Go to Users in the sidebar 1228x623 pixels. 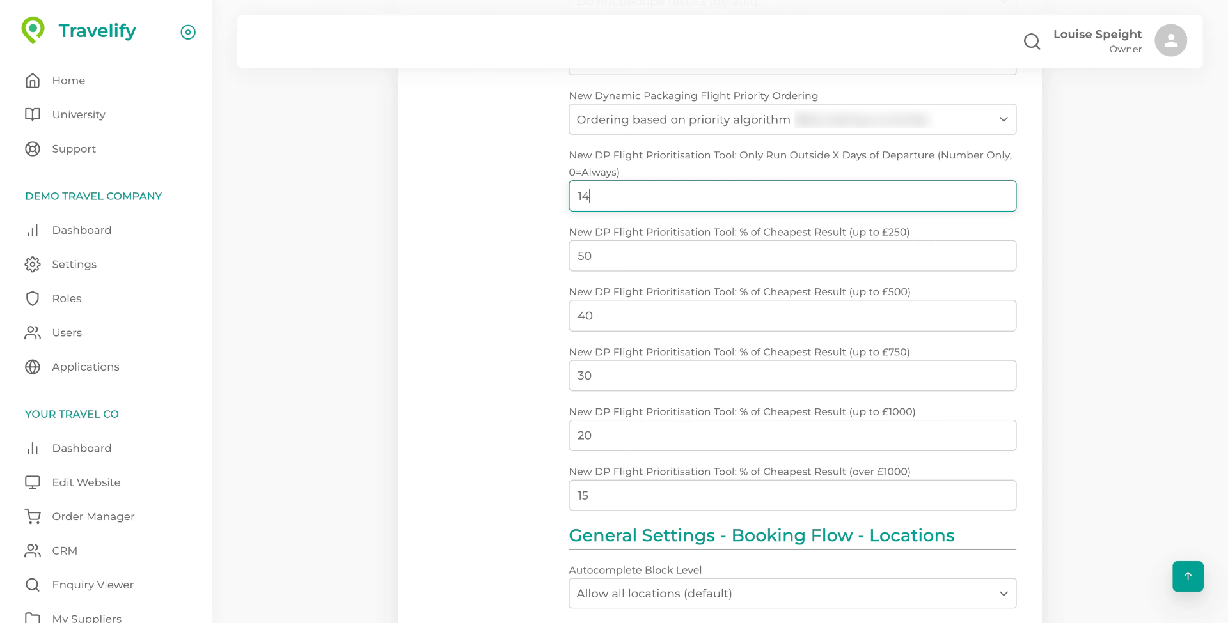click(67, 333)
